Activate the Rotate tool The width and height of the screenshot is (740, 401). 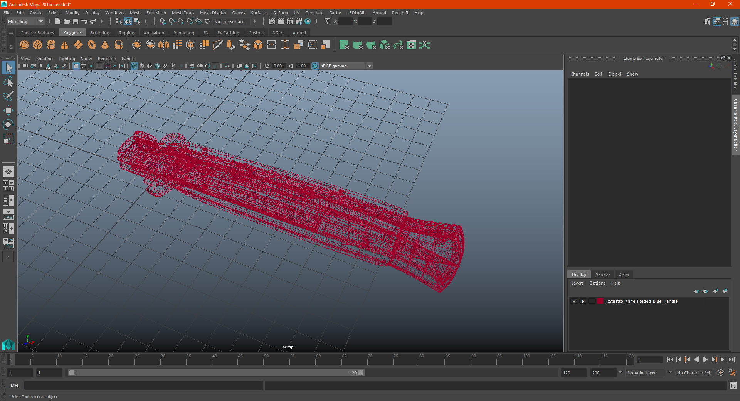point(8,125)
